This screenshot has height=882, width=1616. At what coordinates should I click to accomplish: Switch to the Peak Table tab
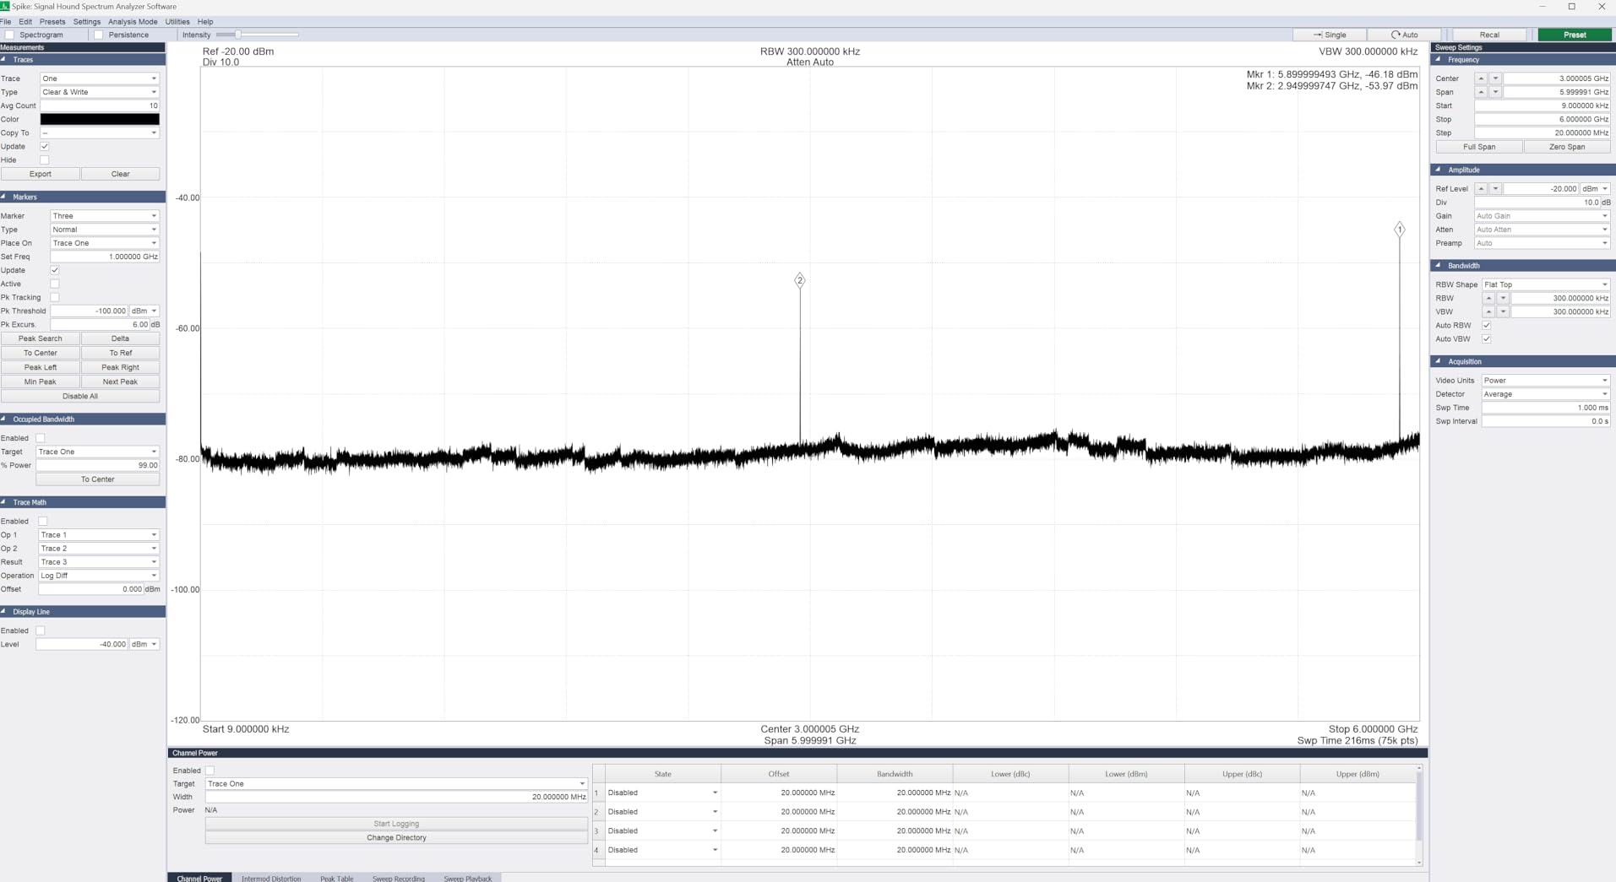click(x=337, y=878)
